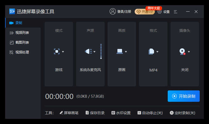209x124 pixels.
Task: Expand the 声源 sound source dropdown arrow
Action: [x=94, y=52]
